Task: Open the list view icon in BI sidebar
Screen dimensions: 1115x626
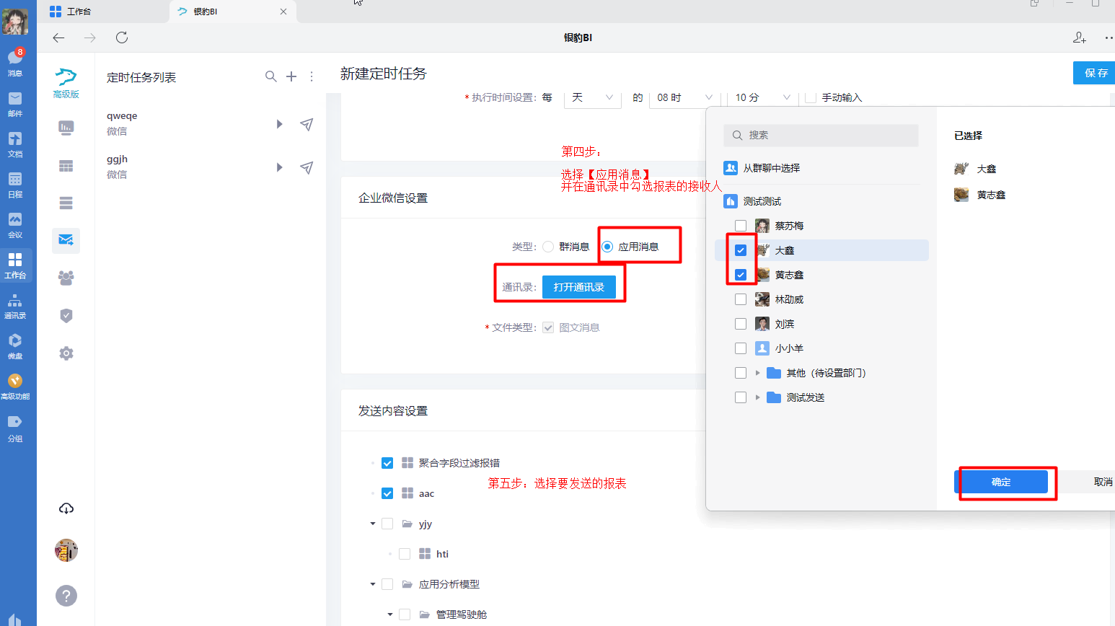Action: pos(66,203)
